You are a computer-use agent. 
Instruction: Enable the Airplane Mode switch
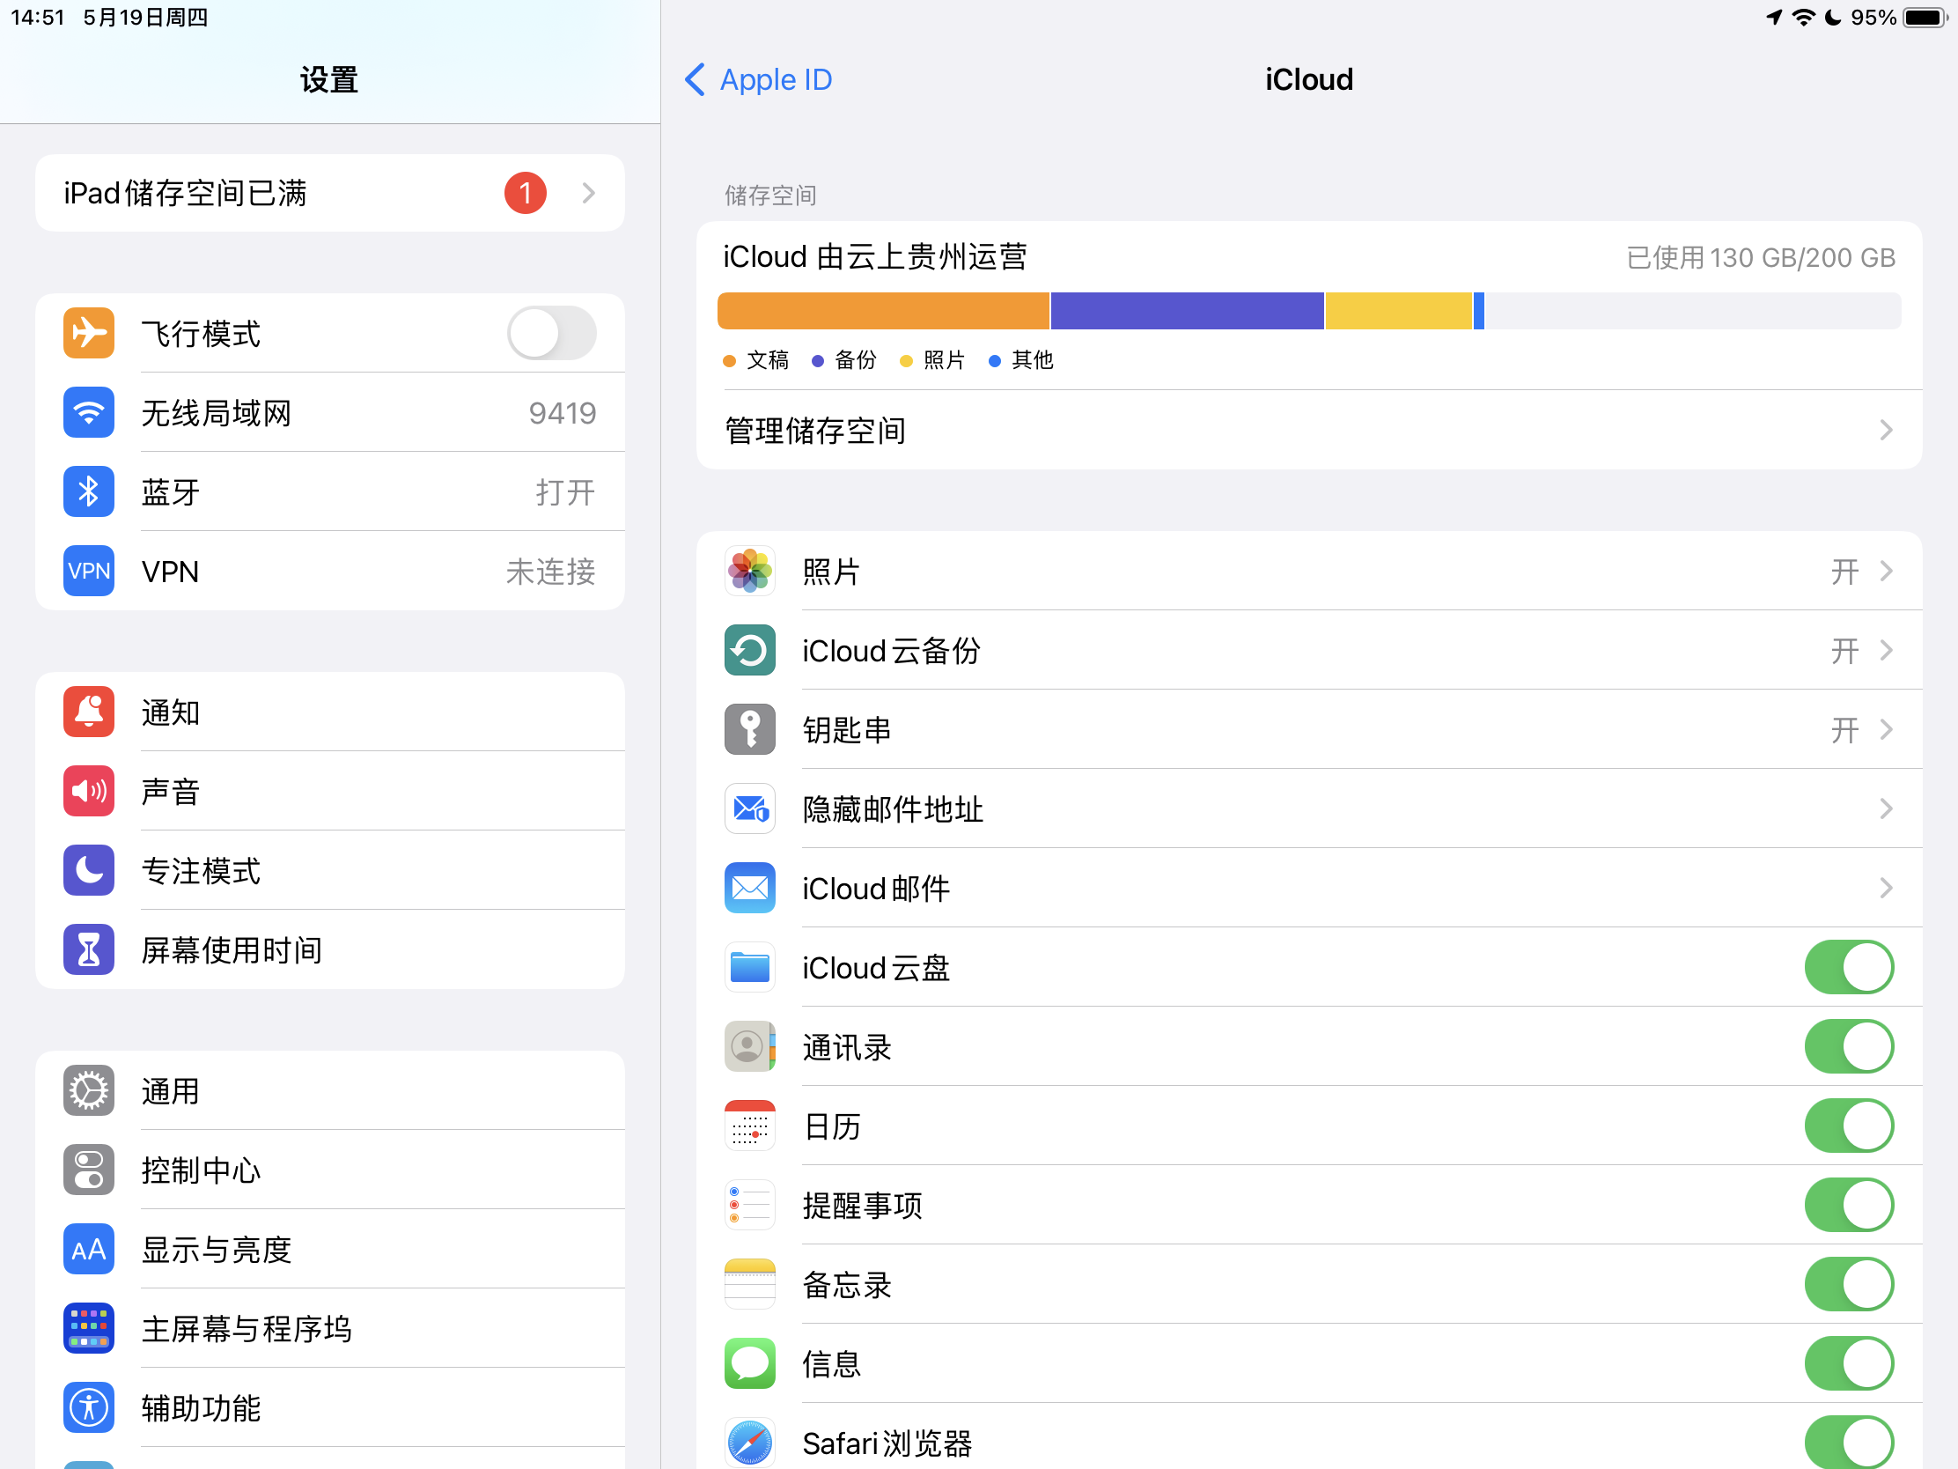pyautogui.click(x=551, y=334)
